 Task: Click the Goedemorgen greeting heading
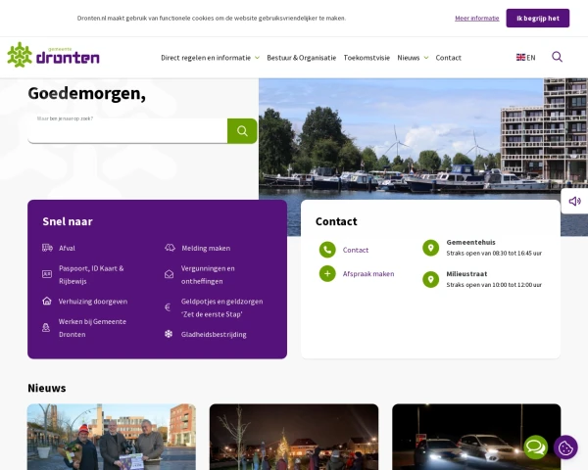coord(86,93)
